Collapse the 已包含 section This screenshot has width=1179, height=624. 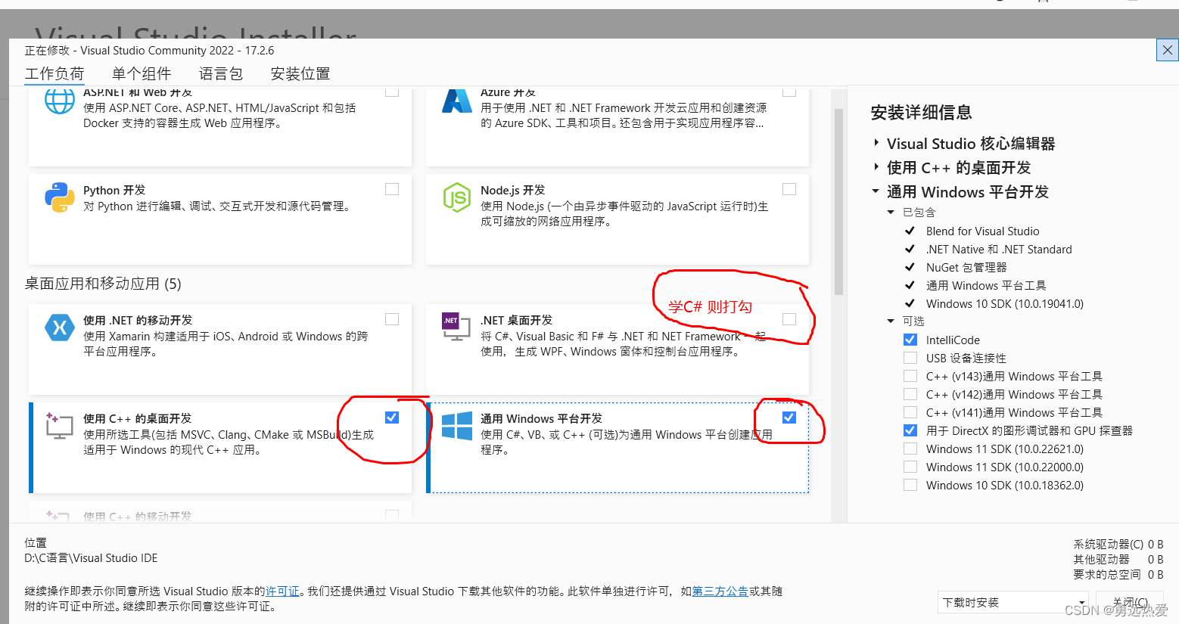(x=891, y=213)
